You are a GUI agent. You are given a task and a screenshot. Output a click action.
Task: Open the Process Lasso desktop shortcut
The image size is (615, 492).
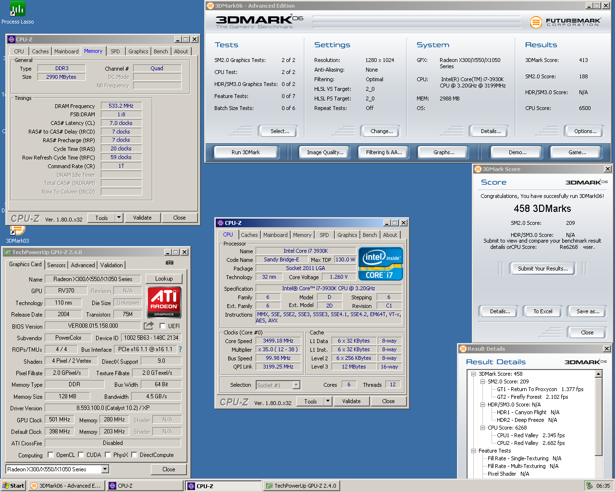point(17,12)
